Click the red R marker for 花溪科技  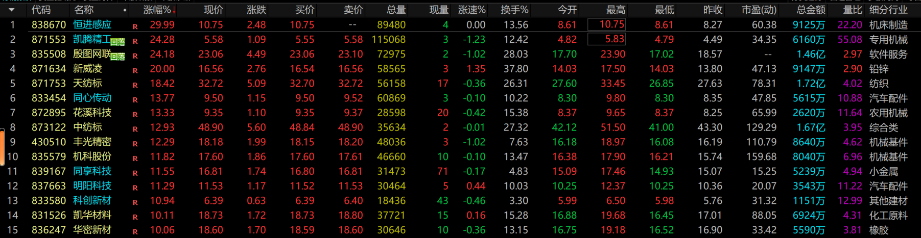click(135, 115)
